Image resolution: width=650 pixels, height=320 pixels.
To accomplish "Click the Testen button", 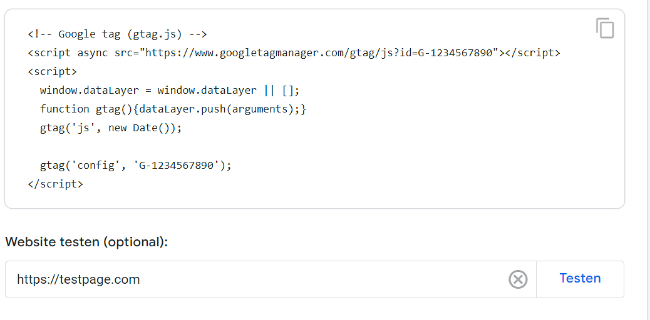I will point(580,279).
